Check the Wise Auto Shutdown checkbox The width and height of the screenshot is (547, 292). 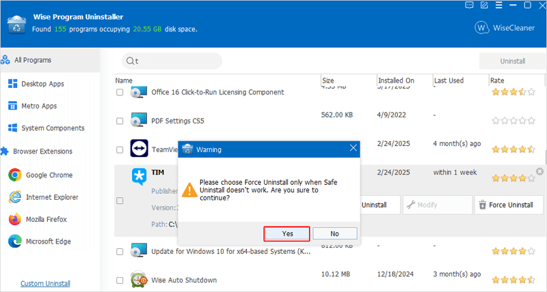[120, 280]
